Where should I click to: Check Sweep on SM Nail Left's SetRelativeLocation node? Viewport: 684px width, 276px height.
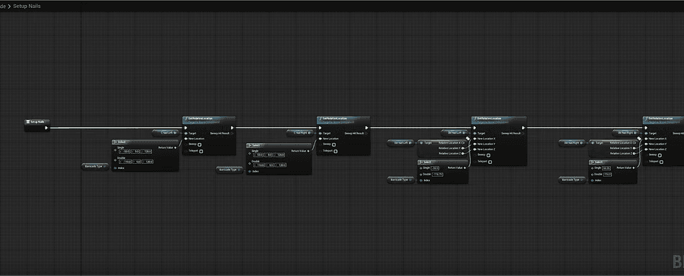[x=488, y=155]
